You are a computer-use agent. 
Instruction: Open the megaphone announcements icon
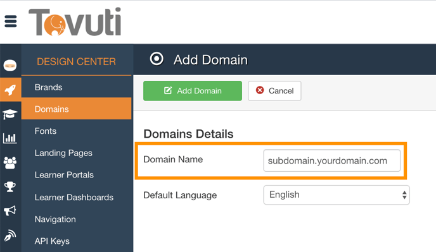pos(10,211)
